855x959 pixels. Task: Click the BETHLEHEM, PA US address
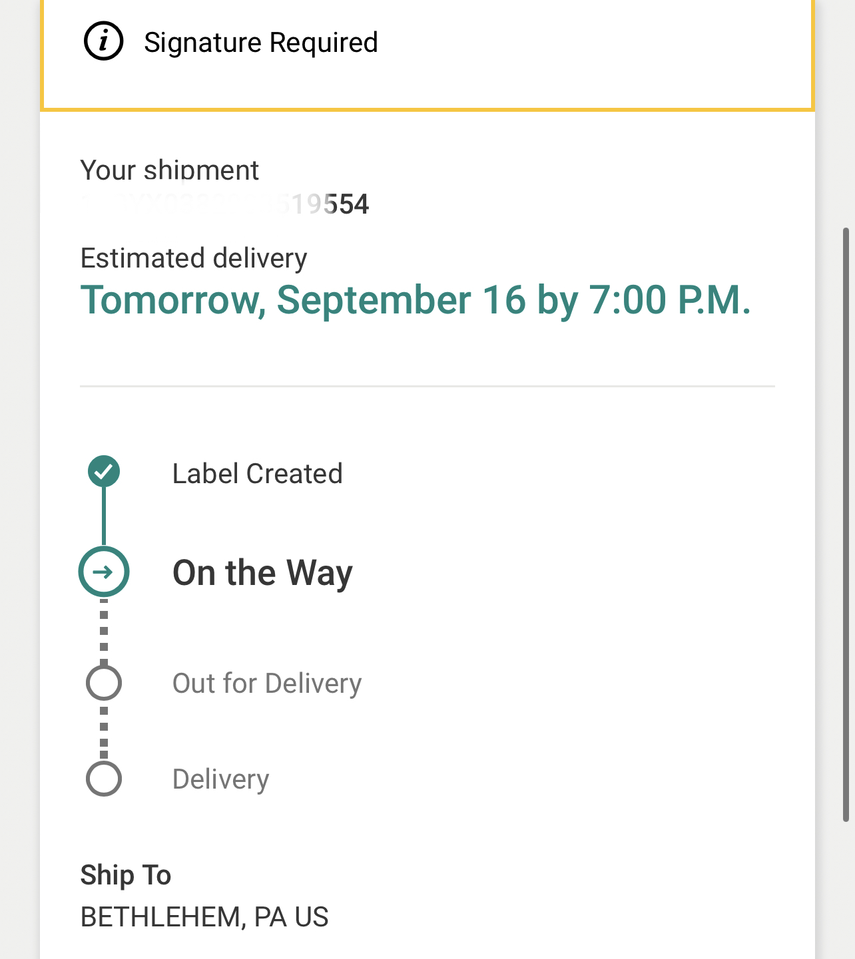204,917
